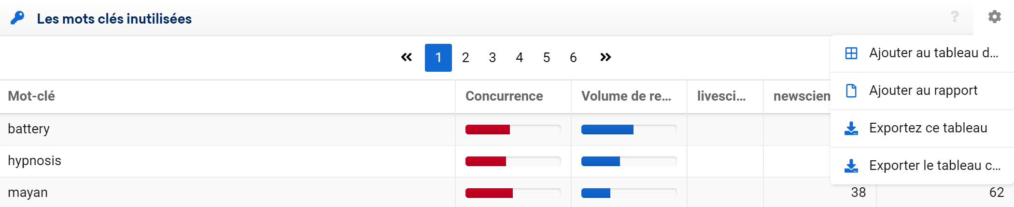Screen dimensions: 1014x207
Task: Jump to last page with double-right arrows
Action: [606, 57]
